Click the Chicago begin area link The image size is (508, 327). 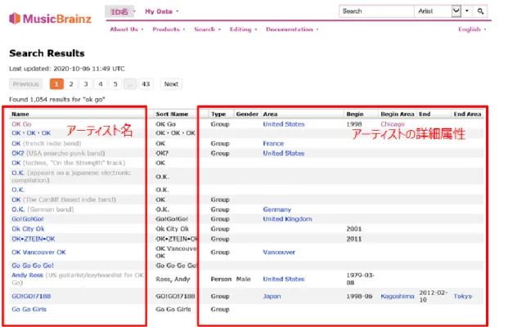pyautogui.click(x=393, y=124)
